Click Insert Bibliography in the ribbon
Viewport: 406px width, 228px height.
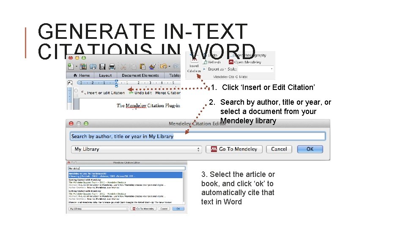[248, 55]
